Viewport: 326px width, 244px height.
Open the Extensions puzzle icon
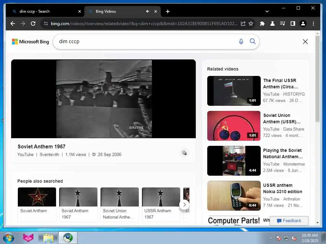(262, 24)
